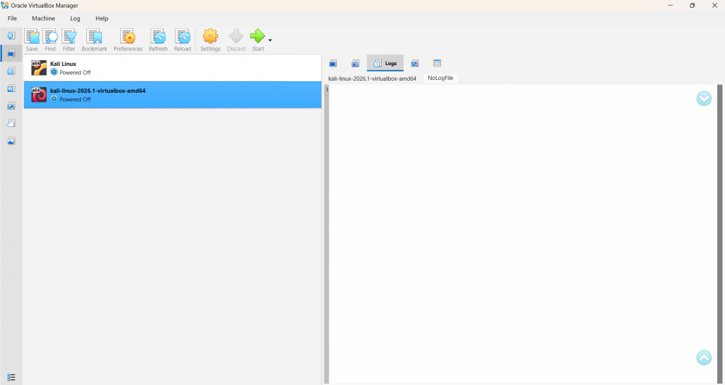The width and height of the screenshot is (725, 385).
Task: Switch to the Activity graph icon tab
Action: (415, 63)
